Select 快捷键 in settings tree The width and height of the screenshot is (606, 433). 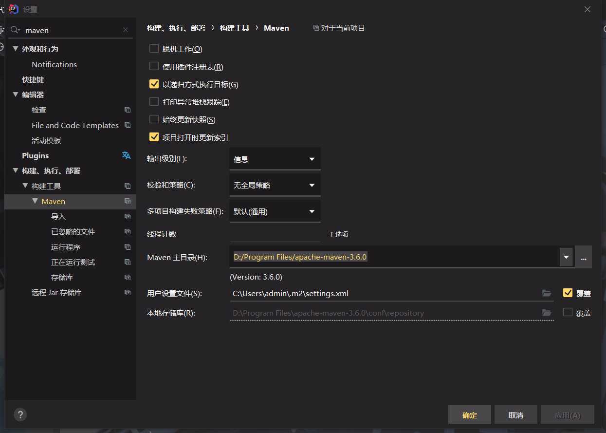point(33,79)
